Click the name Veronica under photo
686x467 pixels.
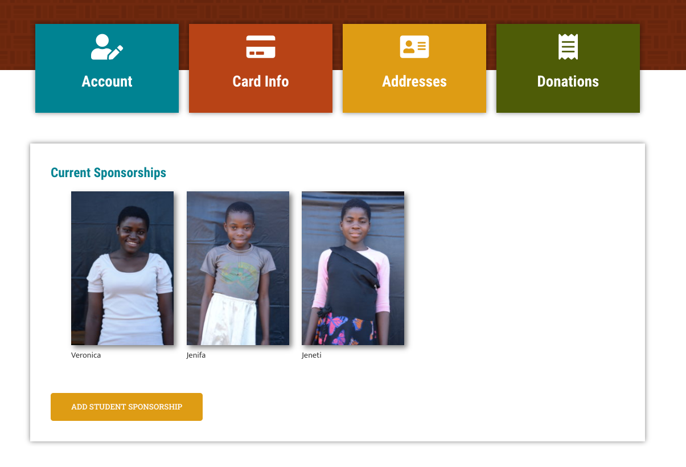pyautogui.click(x=86, y=355)
